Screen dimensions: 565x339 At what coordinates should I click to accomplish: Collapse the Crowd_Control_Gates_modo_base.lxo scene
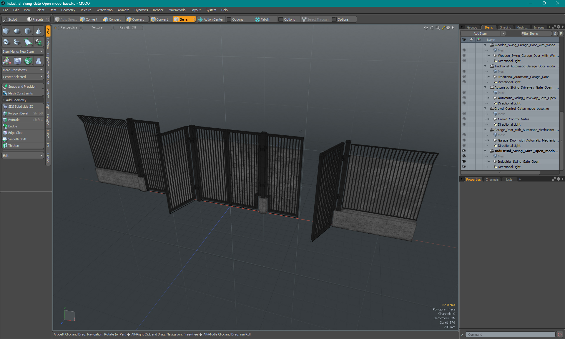485,109
